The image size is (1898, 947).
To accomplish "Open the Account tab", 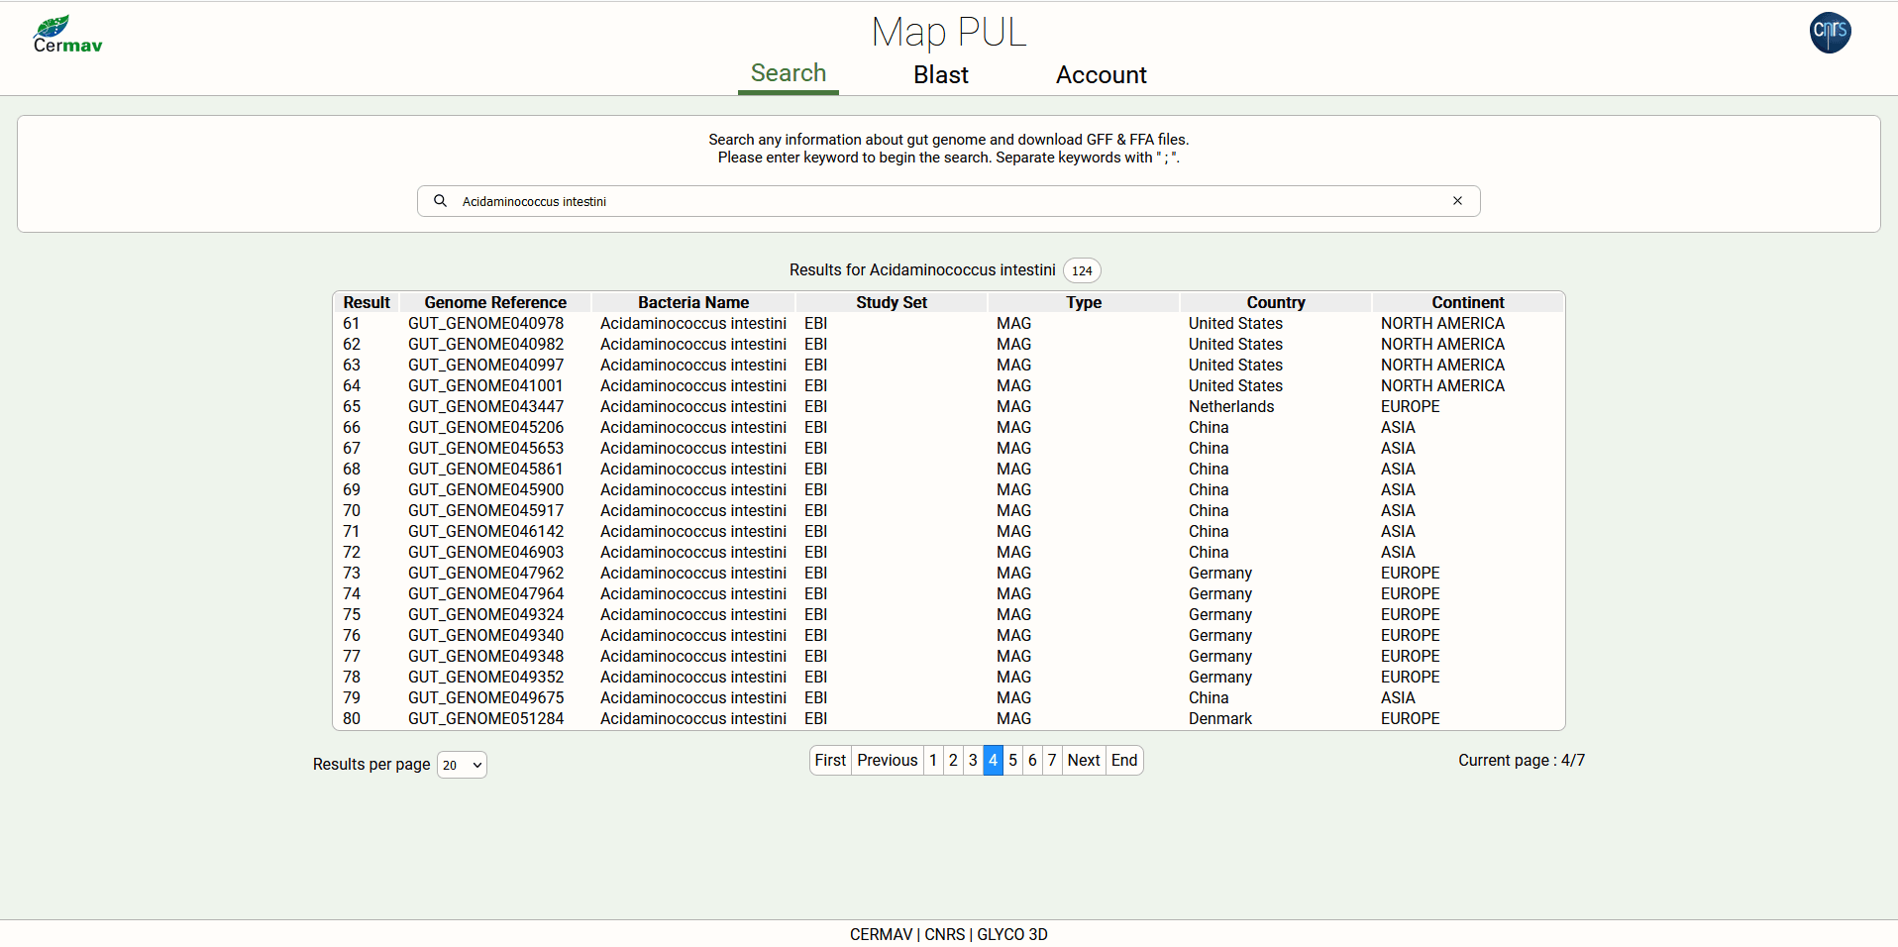I will click(x=1101, y=75).
